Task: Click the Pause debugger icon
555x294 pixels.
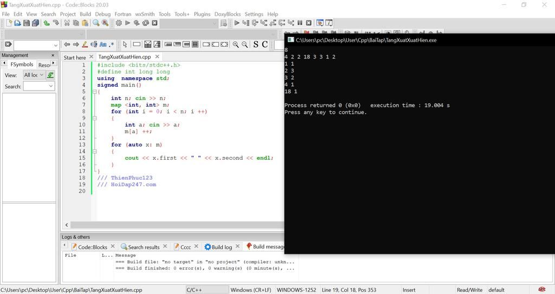Action: point(300,23)
